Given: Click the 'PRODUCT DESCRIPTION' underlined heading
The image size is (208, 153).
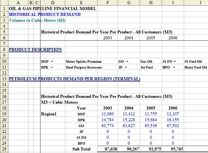Looking at the screenshot, I should tap(35, 50).
